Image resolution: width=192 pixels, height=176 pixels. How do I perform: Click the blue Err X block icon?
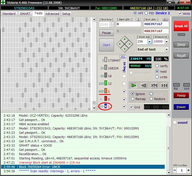point(105,106)
